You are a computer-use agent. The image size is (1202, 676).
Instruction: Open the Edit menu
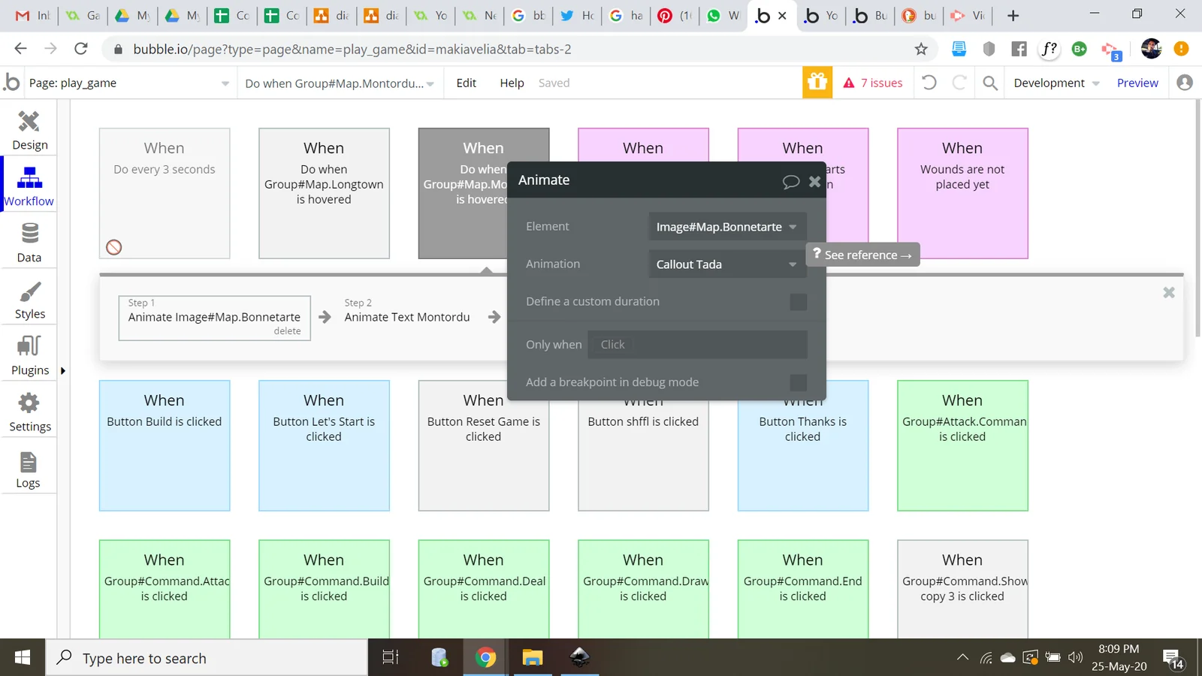tap(466, 83)
